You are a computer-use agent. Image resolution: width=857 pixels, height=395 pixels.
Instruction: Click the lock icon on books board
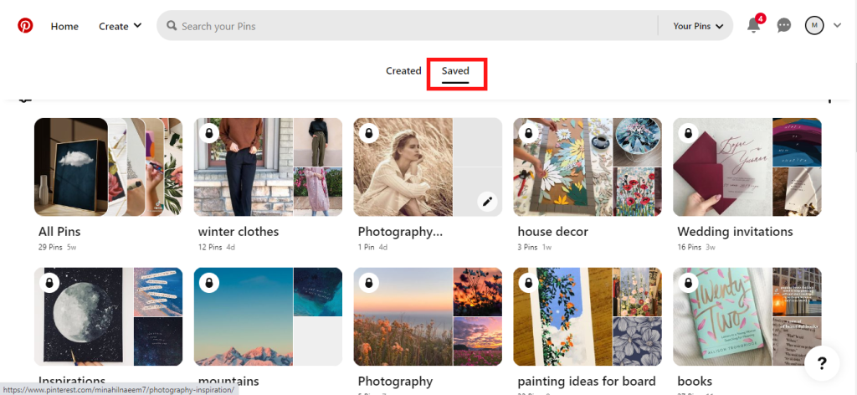[x=688, y=283]
